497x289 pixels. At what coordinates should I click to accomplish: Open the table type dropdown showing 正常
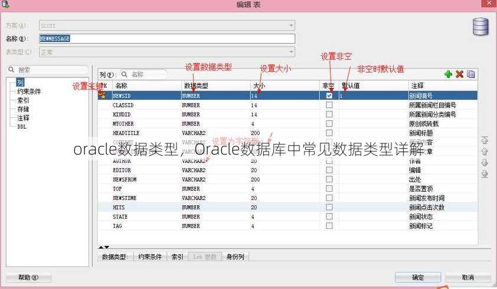(167, 52)
